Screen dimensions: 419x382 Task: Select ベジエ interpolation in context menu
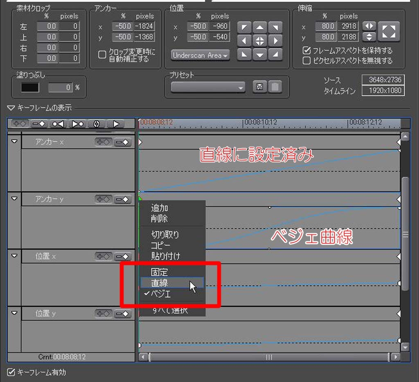tap(172, 294)
